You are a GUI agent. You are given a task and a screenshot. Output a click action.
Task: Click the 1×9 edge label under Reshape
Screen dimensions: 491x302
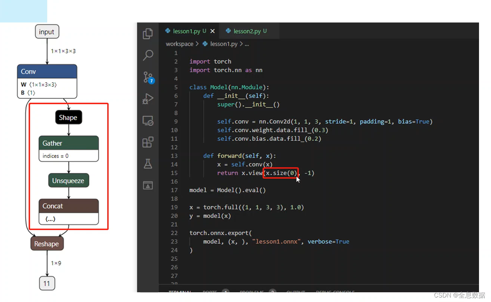pos(56,263)
